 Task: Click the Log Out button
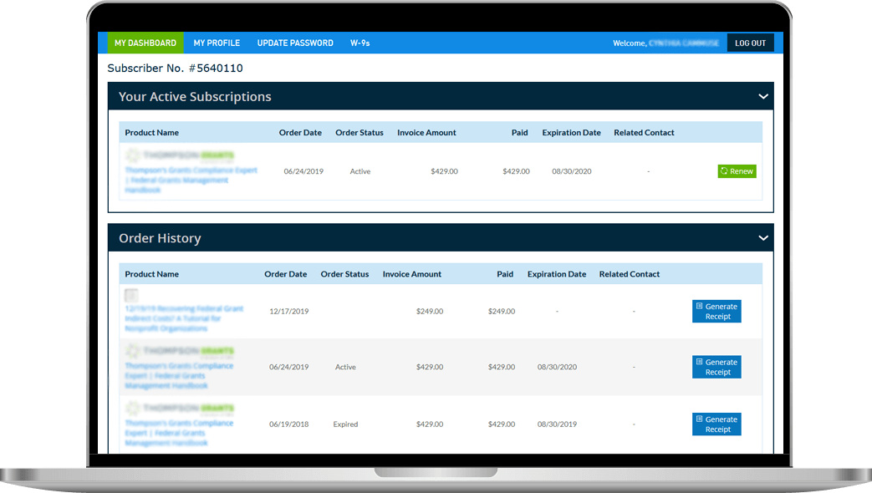pyautogui.click(x=750, y=43)
